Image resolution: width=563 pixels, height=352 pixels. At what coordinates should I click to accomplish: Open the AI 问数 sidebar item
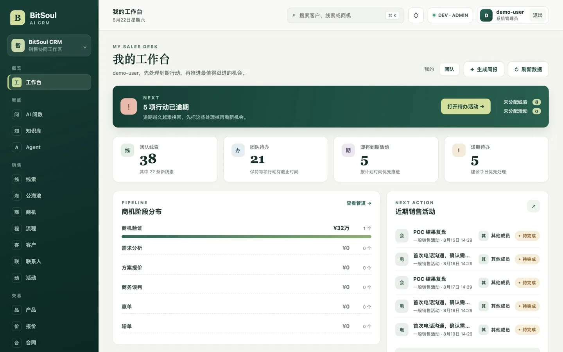[49, 115]
